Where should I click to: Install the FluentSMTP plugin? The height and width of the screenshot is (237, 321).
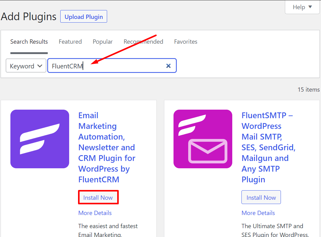(261, 197)
